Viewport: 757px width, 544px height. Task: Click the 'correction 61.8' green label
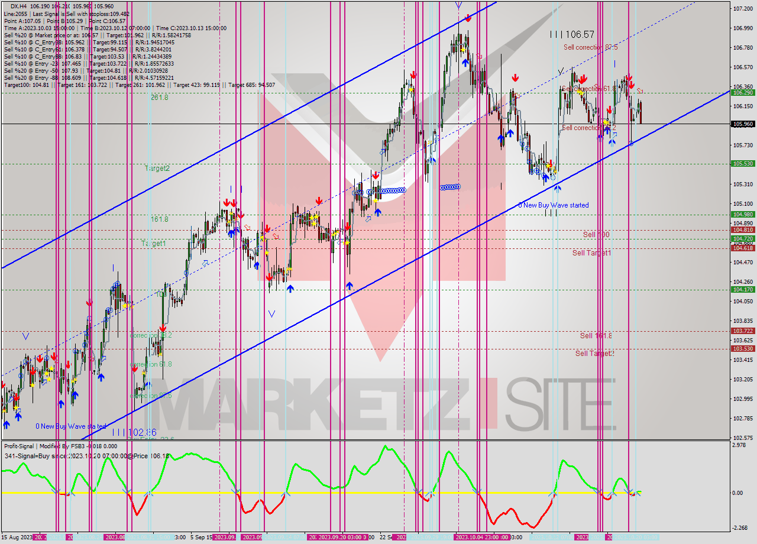[x=151, y=364]
